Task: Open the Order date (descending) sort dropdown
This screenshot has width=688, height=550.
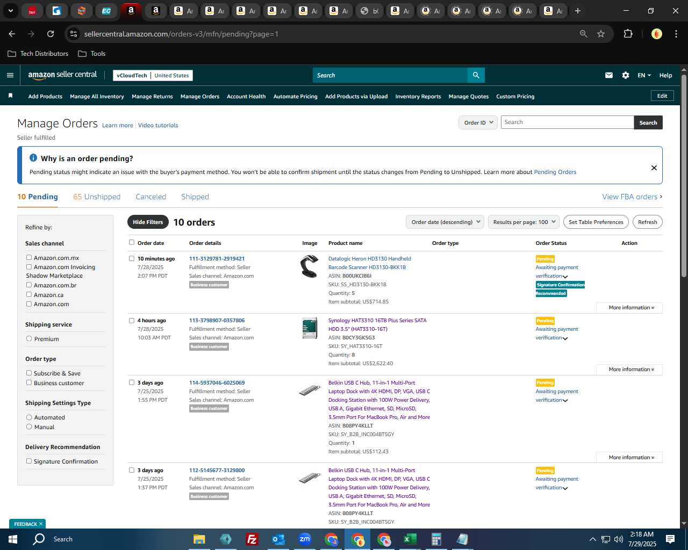Action: (x=445, y=222)
